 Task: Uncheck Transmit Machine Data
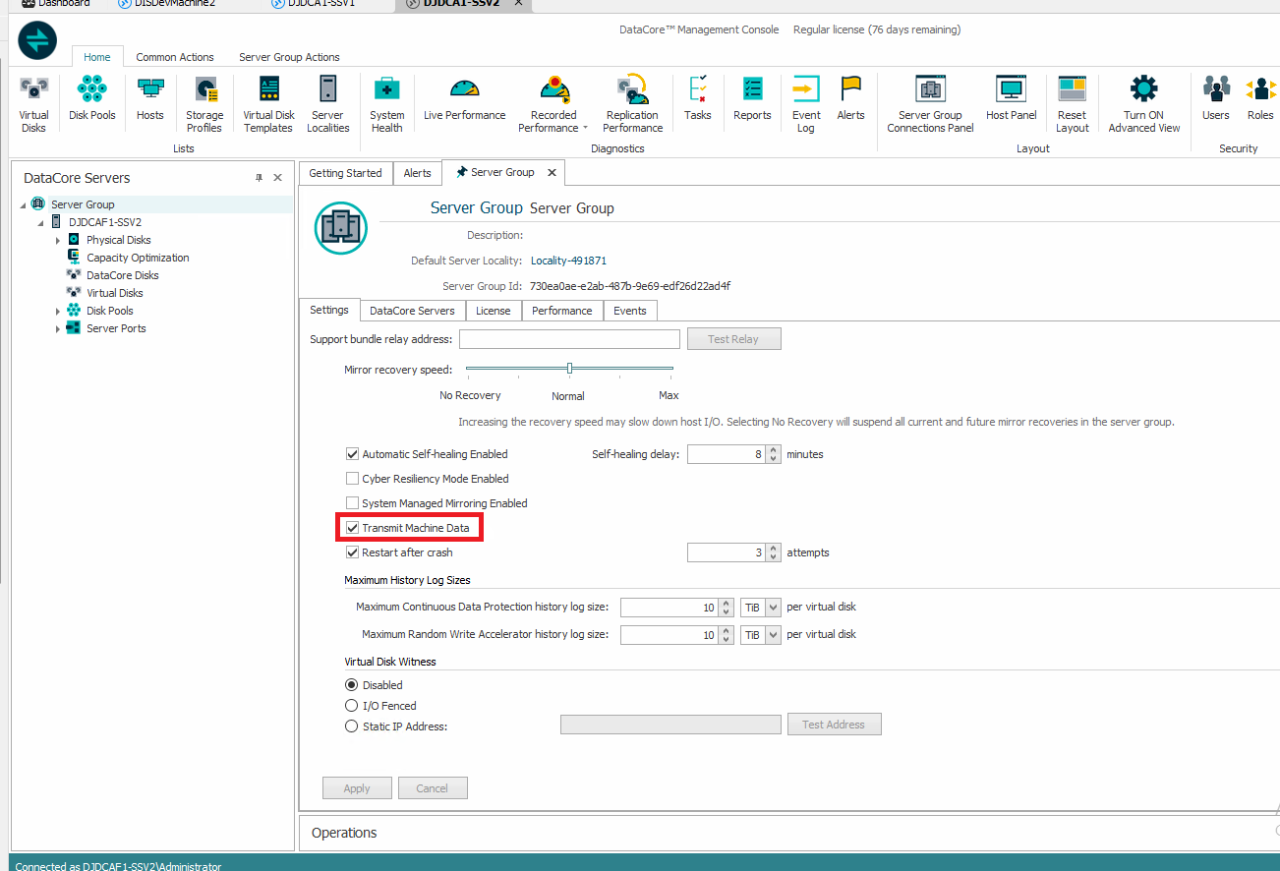(353, 528)
